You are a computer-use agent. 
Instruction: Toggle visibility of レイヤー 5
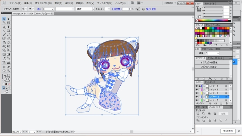(197, 93)
